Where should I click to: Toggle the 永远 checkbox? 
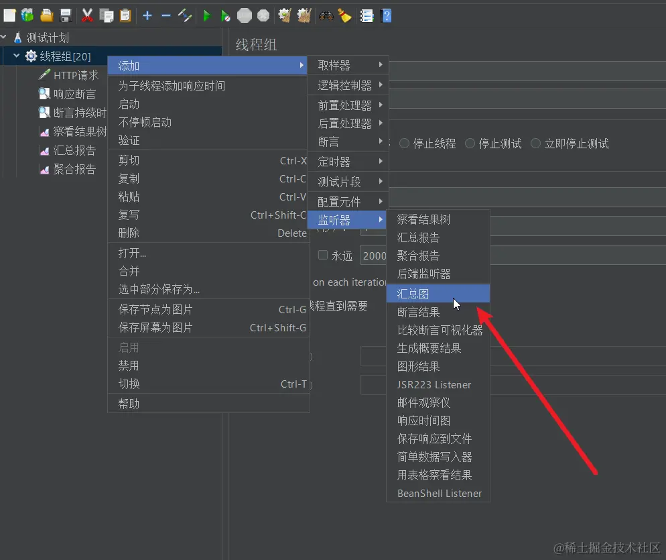[x=323, y=255]
